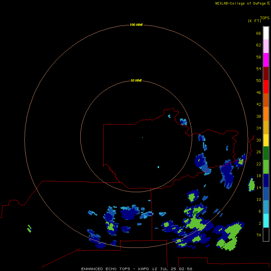271x271 pixels.
Task: Click the 54 legend value
Action: click(x=259, y=69)
